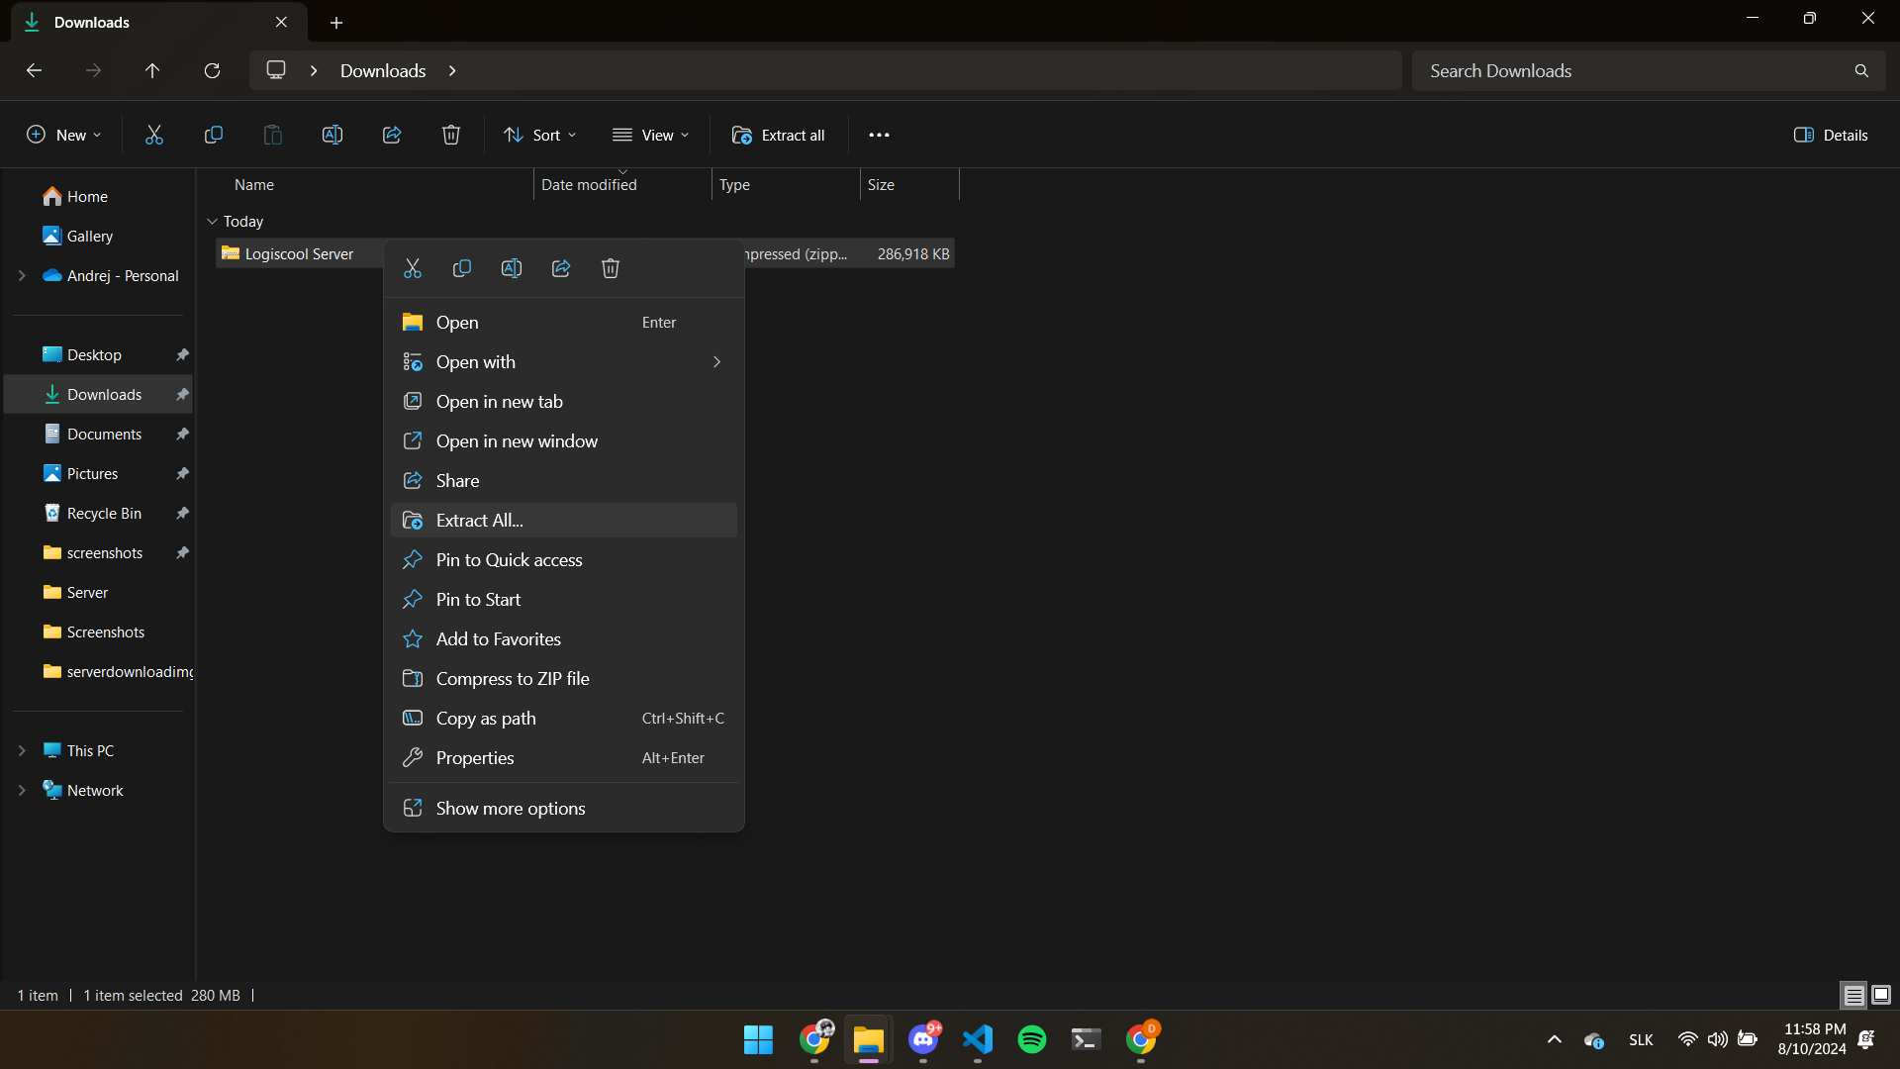This screenshot has height=1069, width=1900.
Task: Choose Pin to Quick access
Action: click(564, 559)
